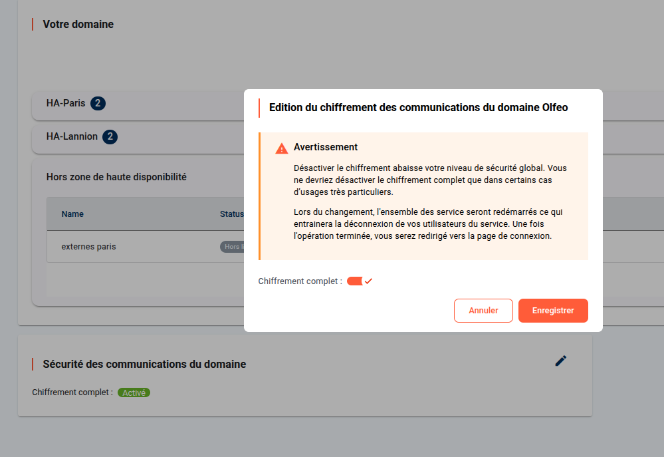Select the externes paris table row
The width and height of the screenshot is (664, 457).
88,247
